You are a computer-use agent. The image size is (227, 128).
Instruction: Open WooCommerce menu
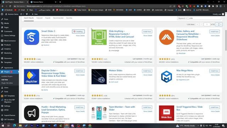pos(10,41)
